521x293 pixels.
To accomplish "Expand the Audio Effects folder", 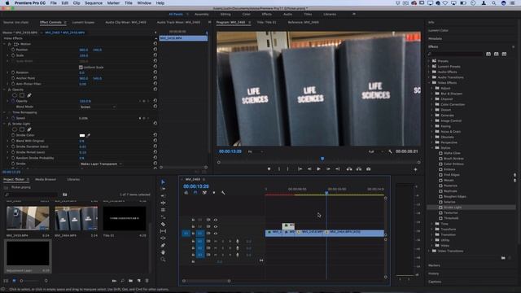I will [429, 72].
